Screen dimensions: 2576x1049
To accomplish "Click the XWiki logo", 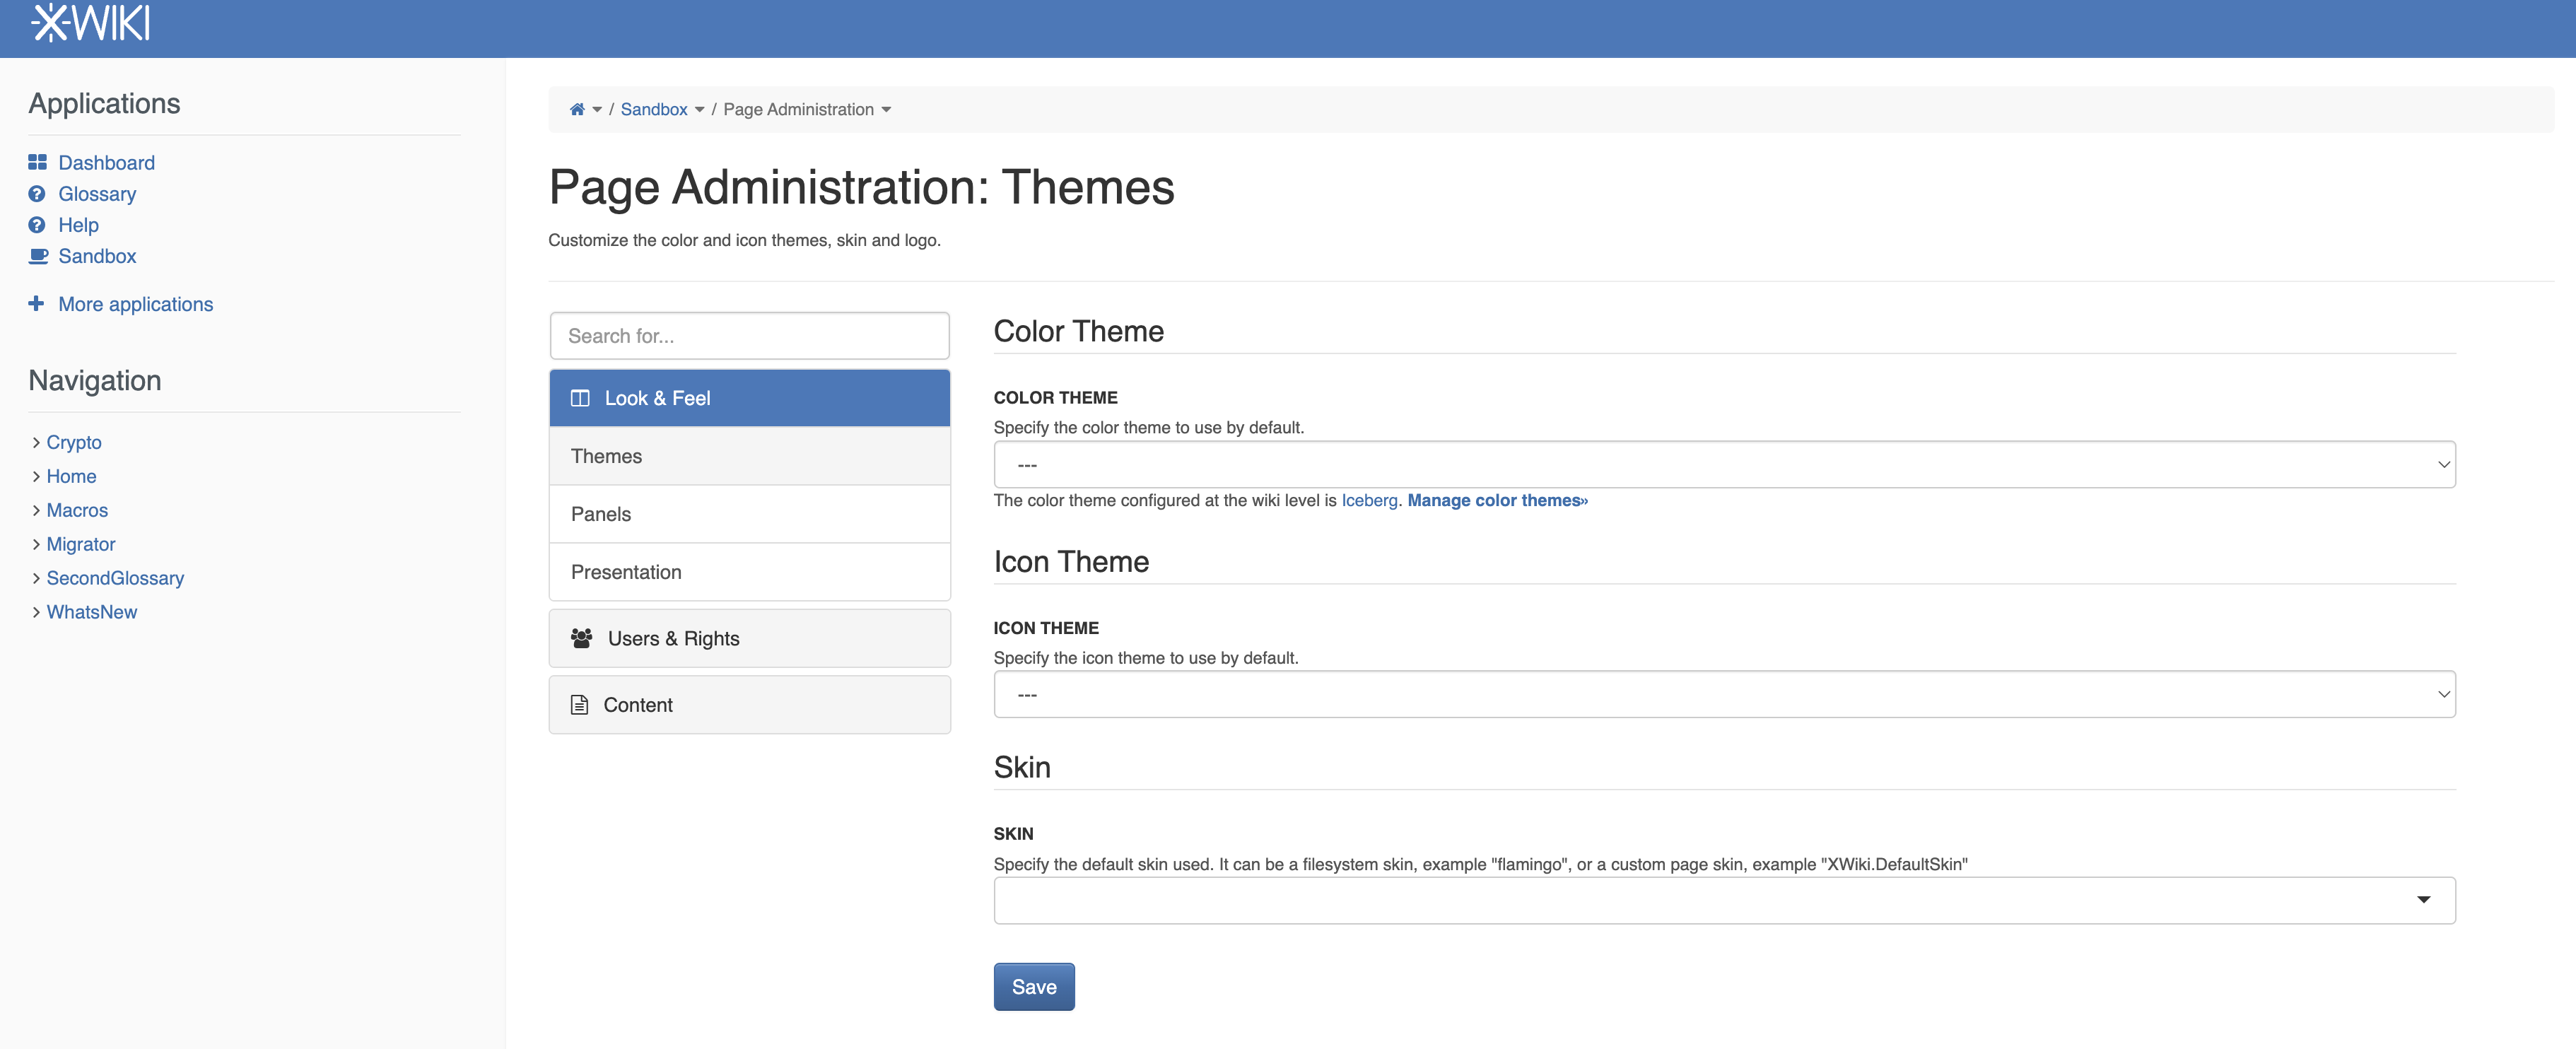I will 91,23.
